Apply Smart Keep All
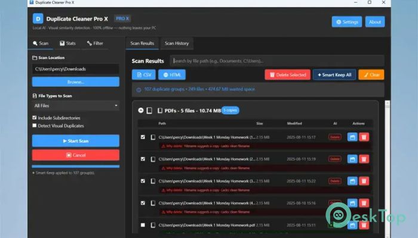 point(334,75)
